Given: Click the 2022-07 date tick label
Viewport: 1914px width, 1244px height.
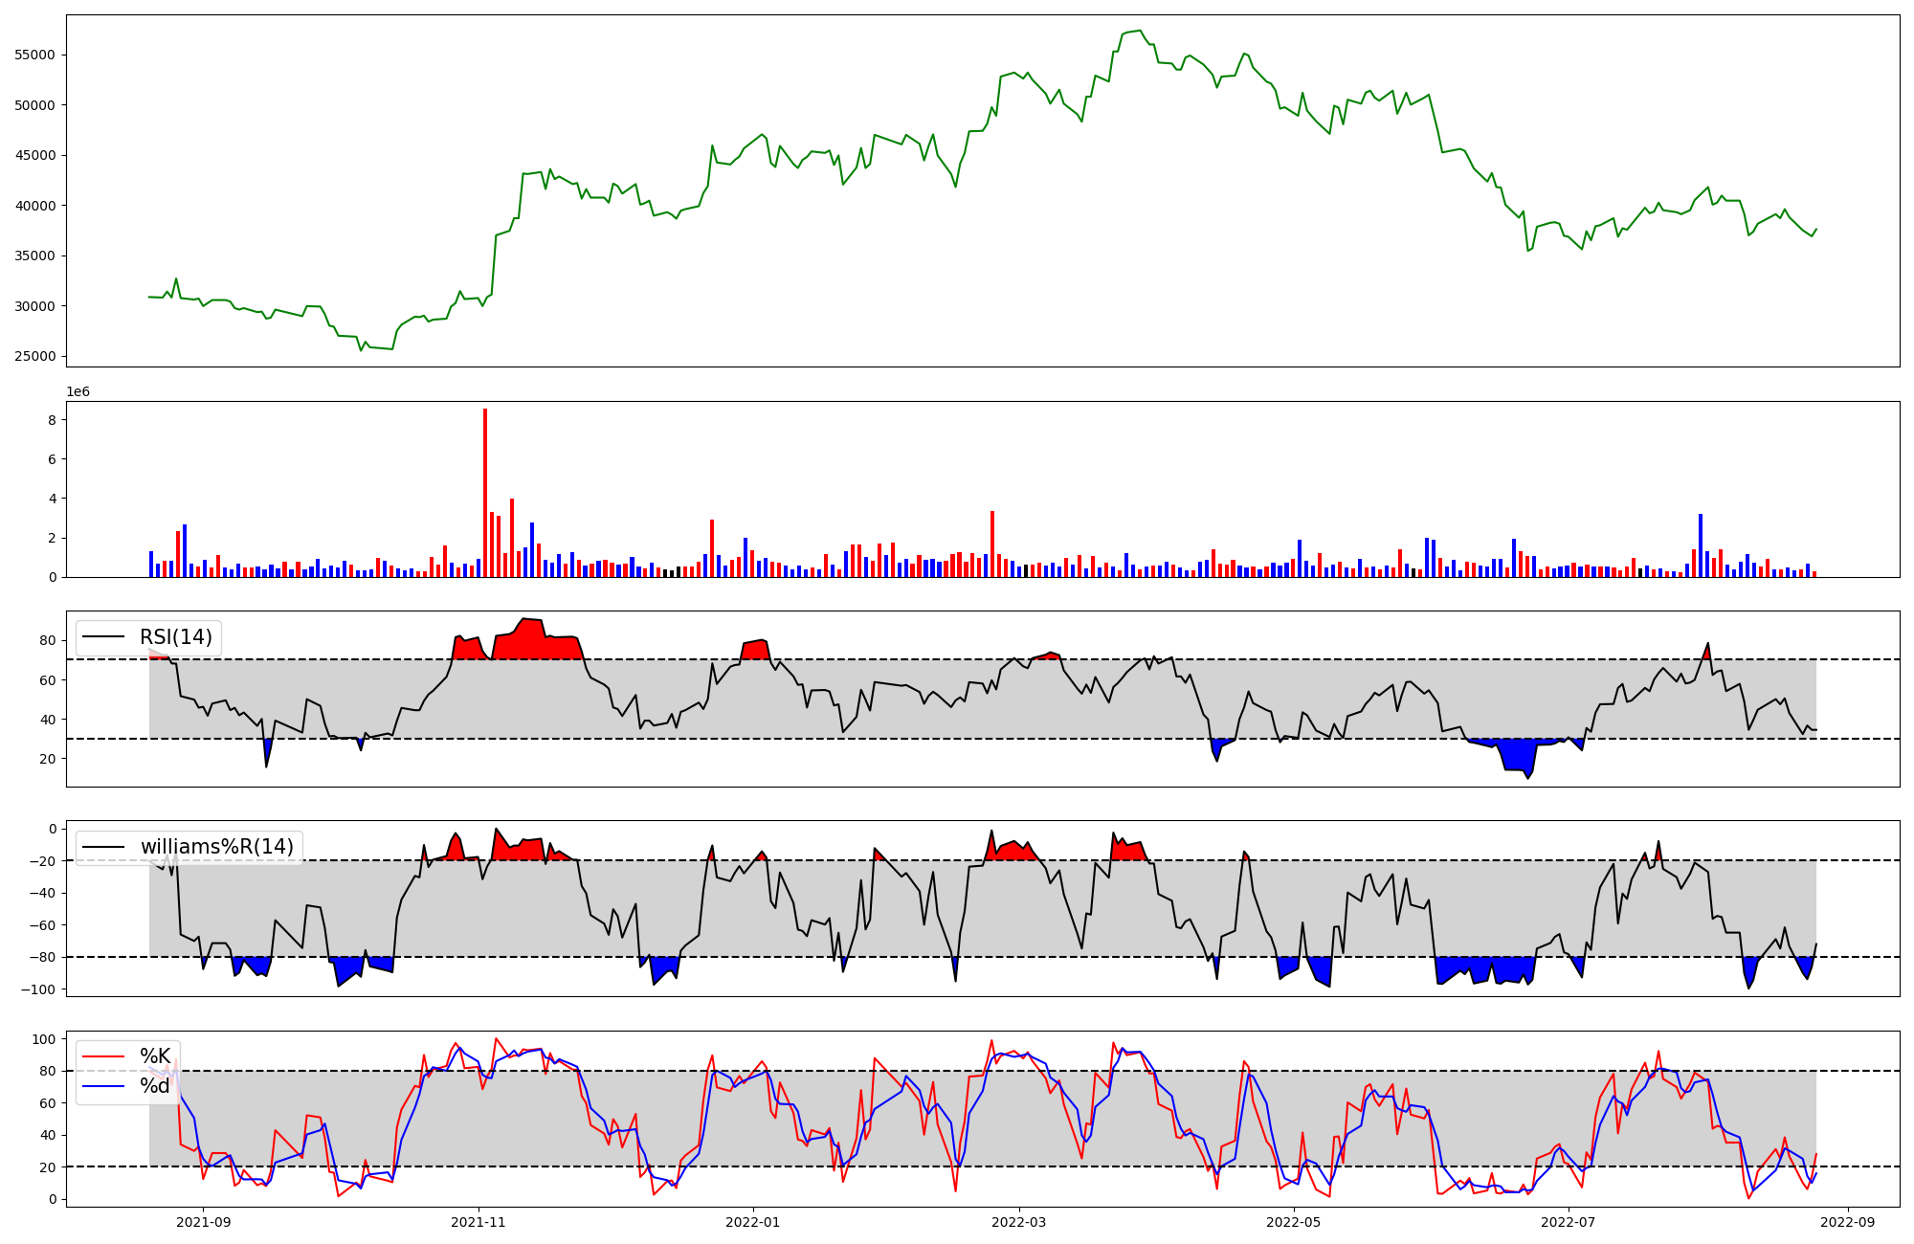Looking at the screenshot, I should click(1569, 1222).
